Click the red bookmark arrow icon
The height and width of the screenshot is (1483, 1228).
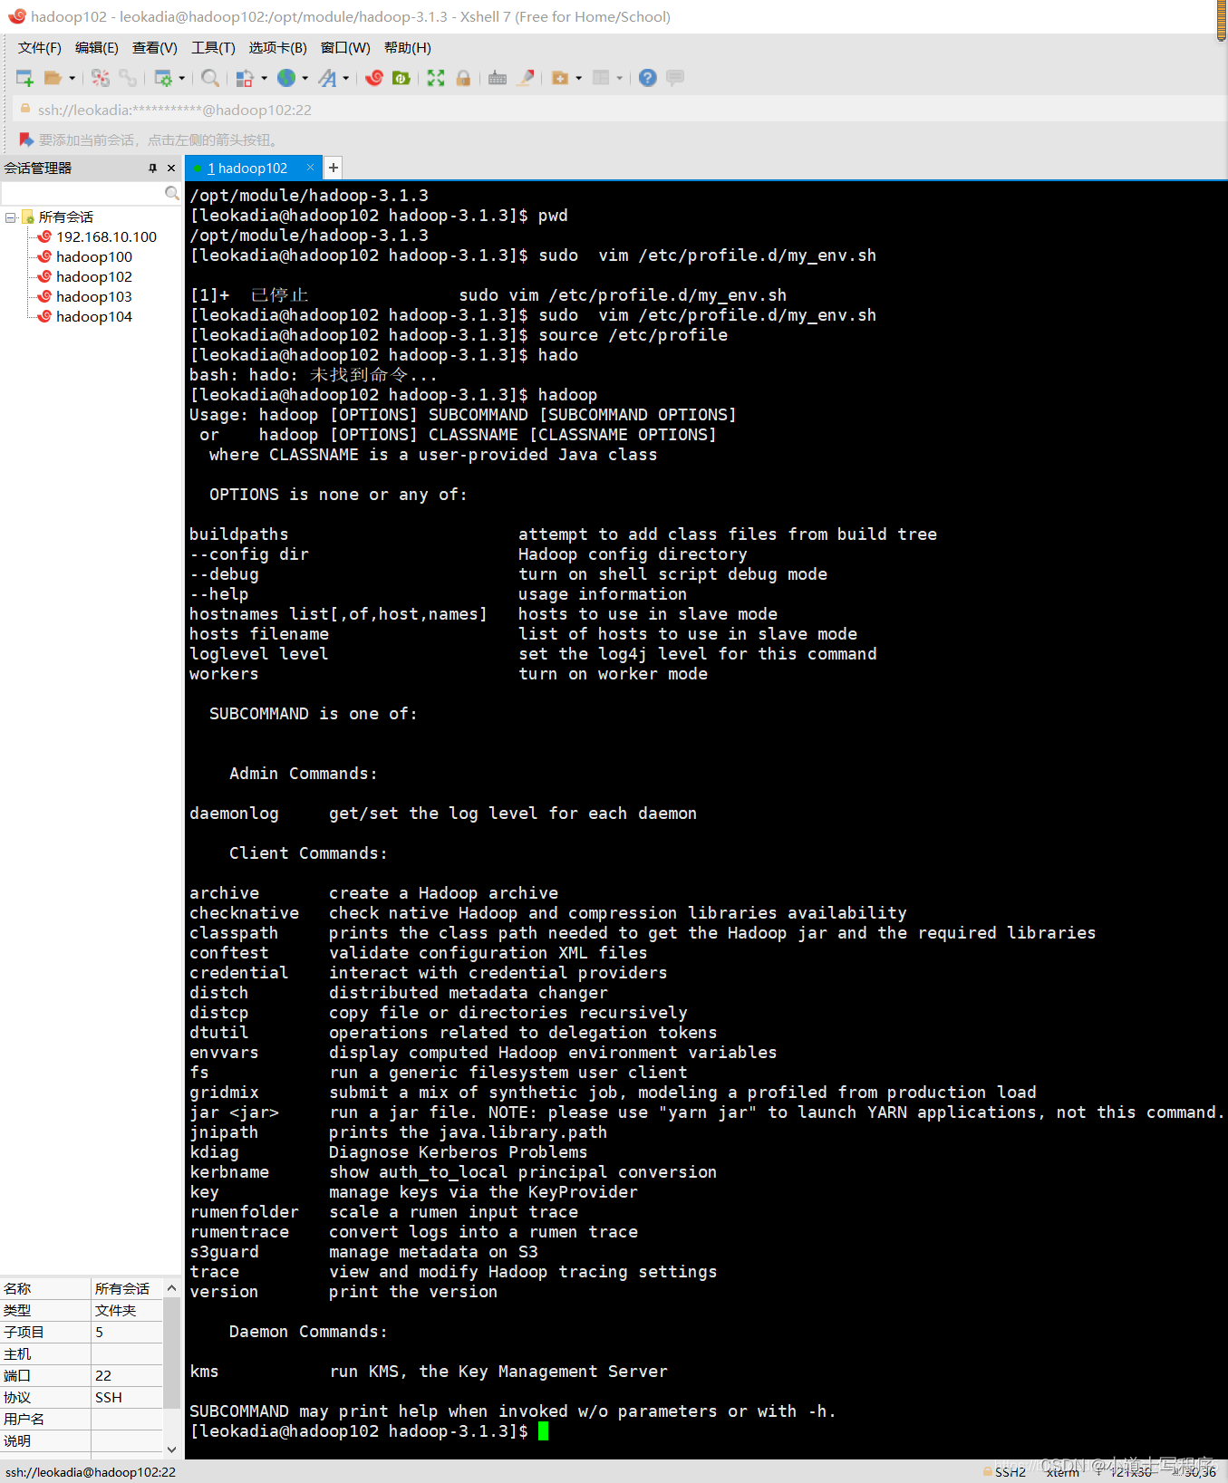click(26, 140)
